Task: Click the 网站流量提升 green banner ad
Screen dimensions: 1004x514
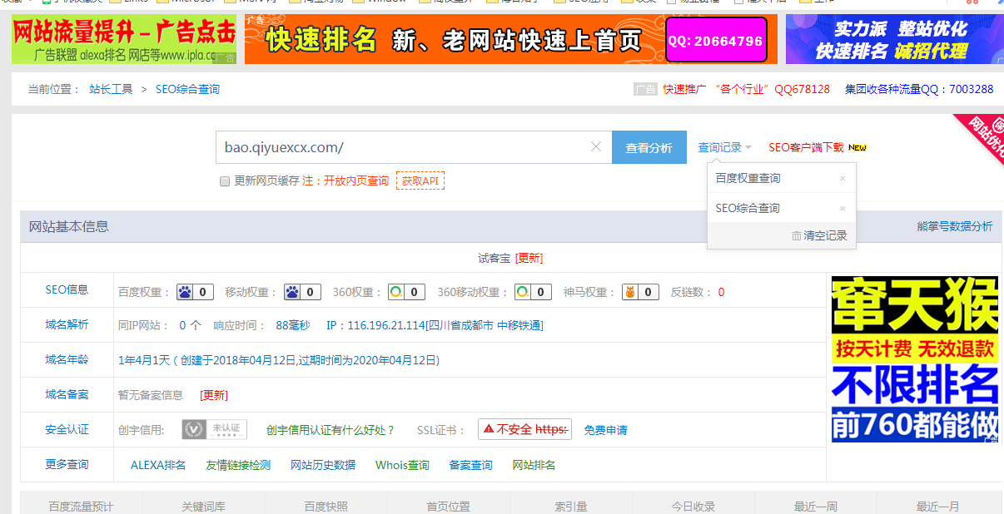Action: (124, 39)
